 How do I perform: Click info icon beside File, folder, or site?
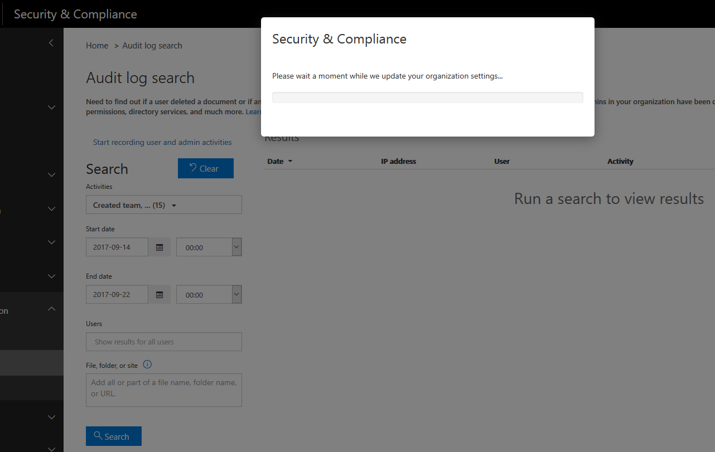[x=147, y=364]
